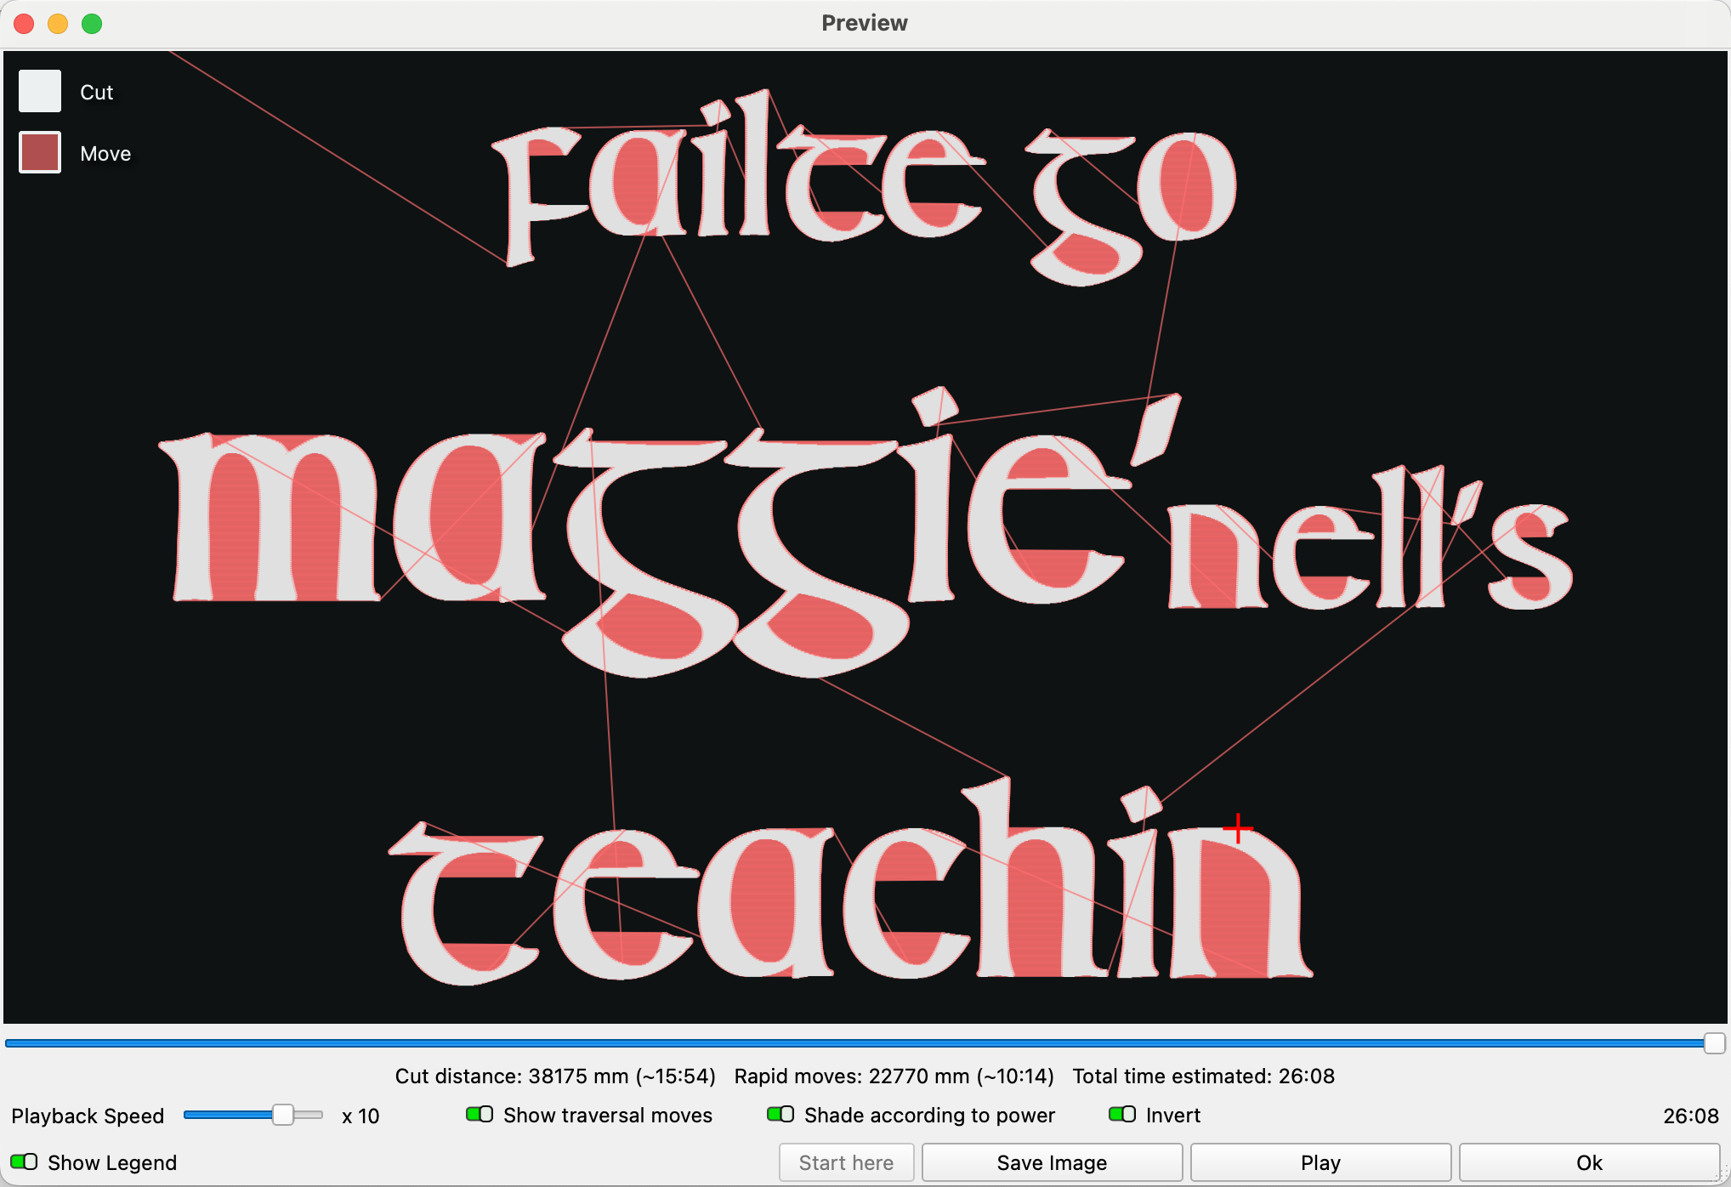Click the x 10 speed multiplier label
The height and width of the screenshot is (1187, 1731).
tap(360, 1116)
